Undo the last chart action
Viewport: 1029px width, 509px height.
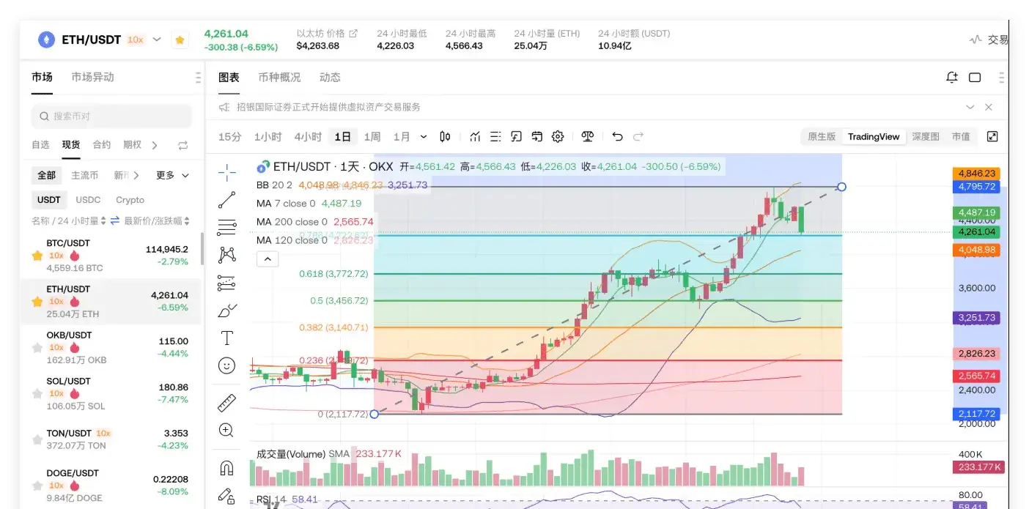(x=617, y=136)
